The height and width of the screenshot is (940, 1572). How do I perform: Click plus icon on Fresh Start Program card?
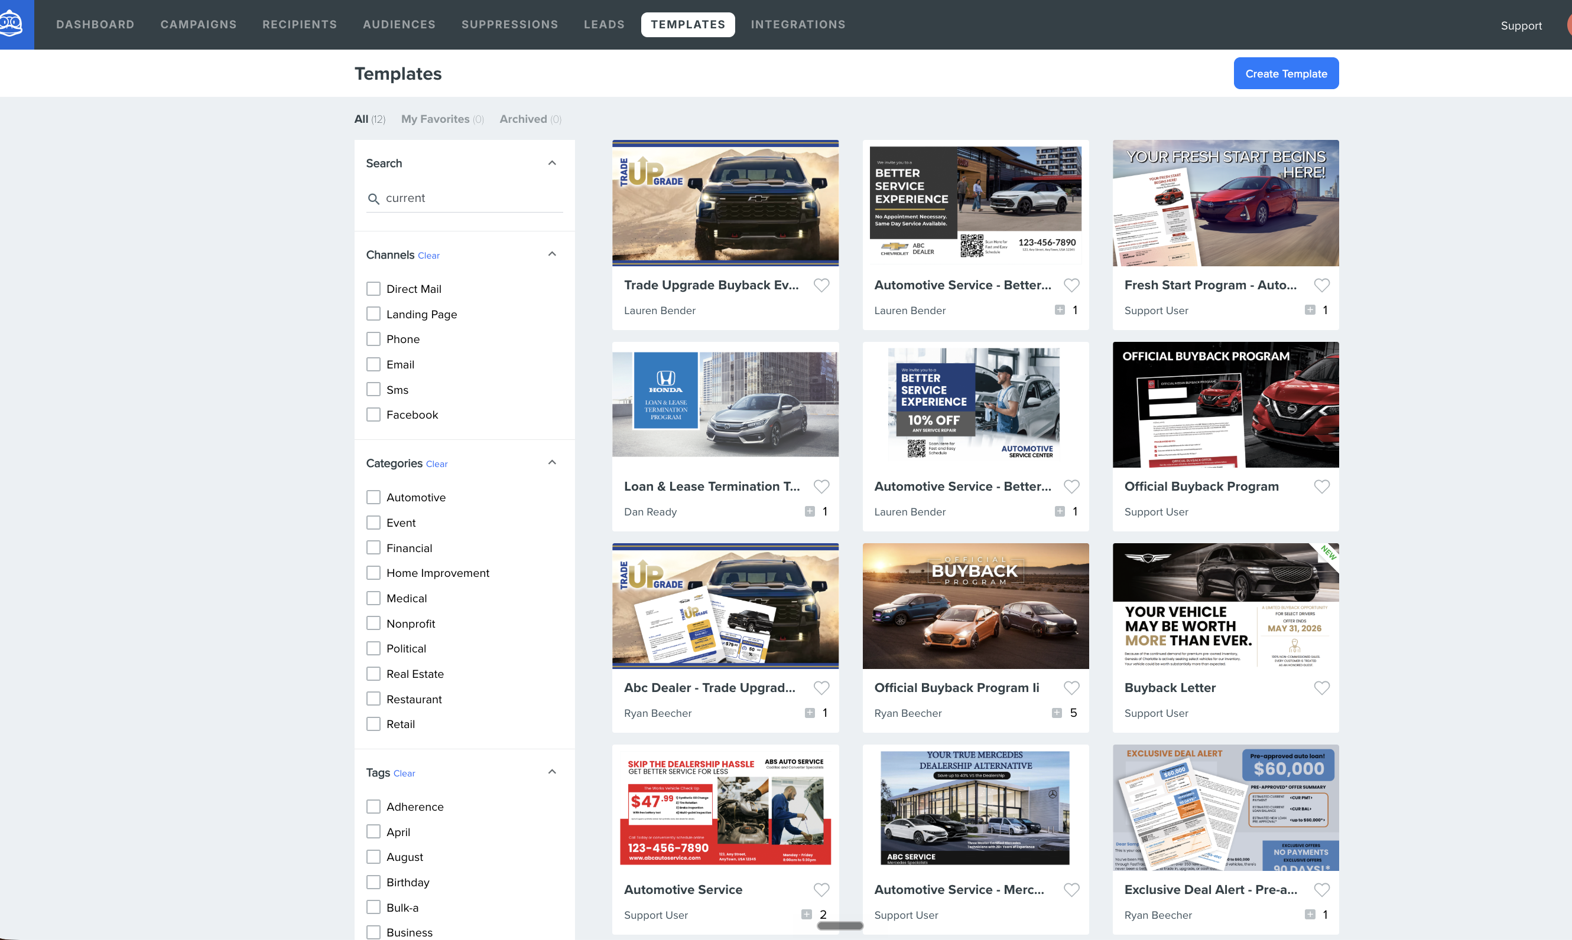1310,310
